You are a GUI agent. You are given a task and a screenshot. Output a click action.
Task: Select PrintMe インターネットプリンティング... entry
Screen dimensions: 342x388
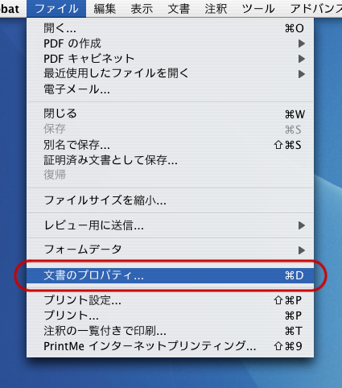pos(170,346)
